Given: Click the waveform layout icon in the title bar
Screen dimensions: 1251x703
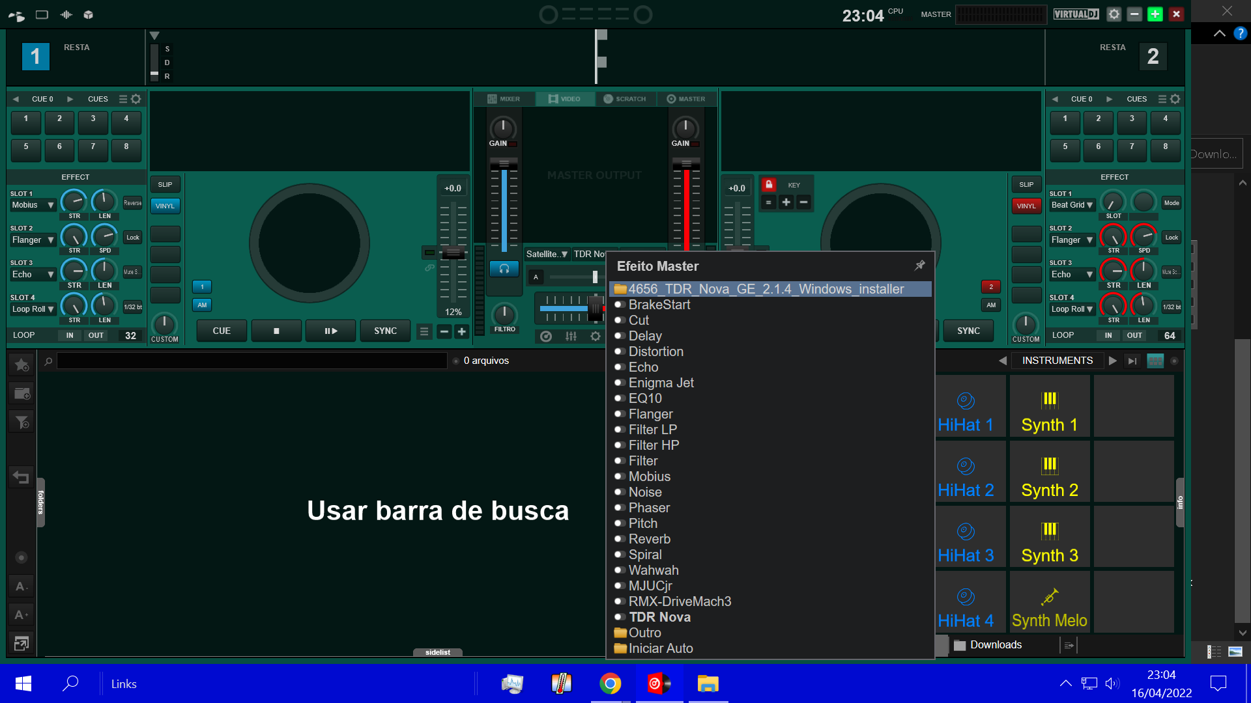Looking at the screenshot, I should [66, 14].
